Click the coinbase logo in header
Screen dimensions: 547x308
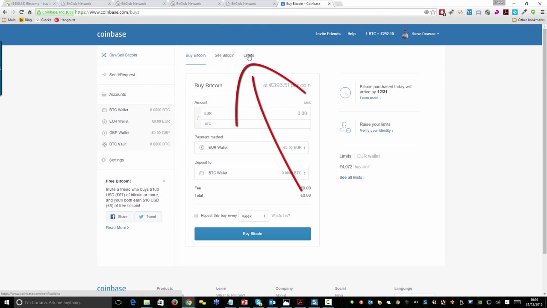point(112,34)
